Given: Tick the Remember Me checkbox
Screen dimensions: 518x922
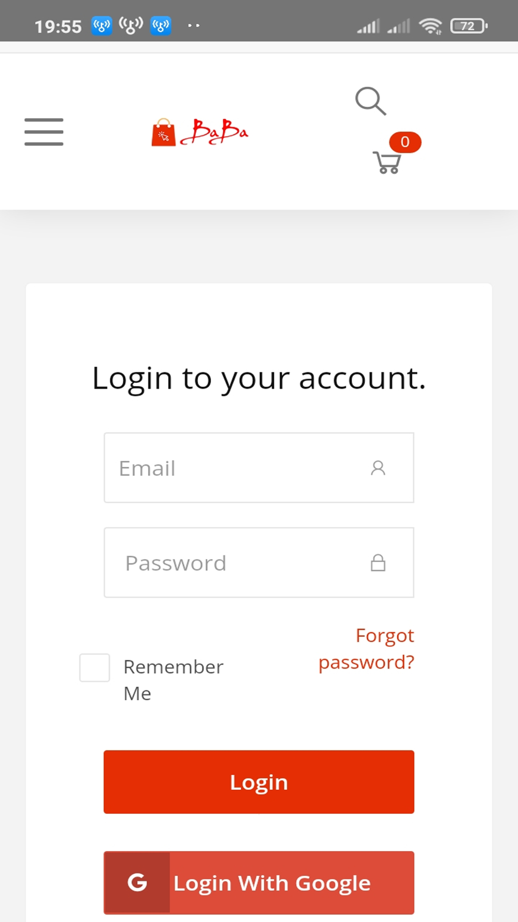Looking at the screenshot, I should pyautogui.click(x=94, y=667).
